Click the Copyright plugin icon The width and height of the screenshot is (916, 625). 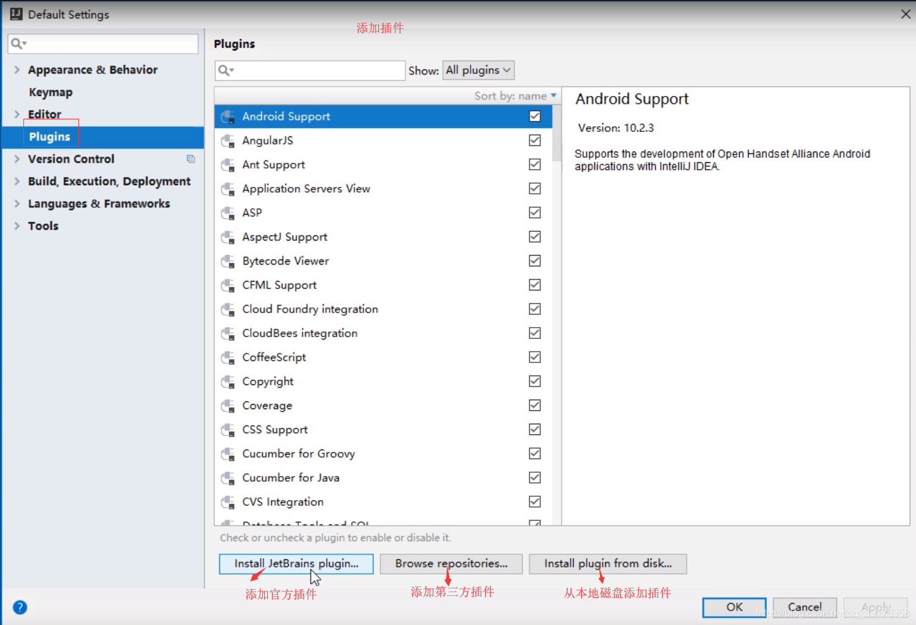pyautogui.click(x=227, y=382)
